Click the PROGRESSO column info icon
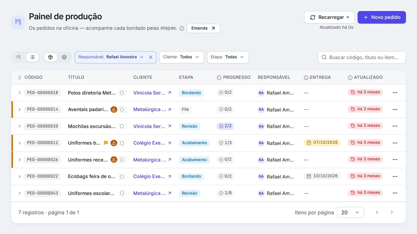The height and width of the screenshot is (234, 417). coord(219,78)
